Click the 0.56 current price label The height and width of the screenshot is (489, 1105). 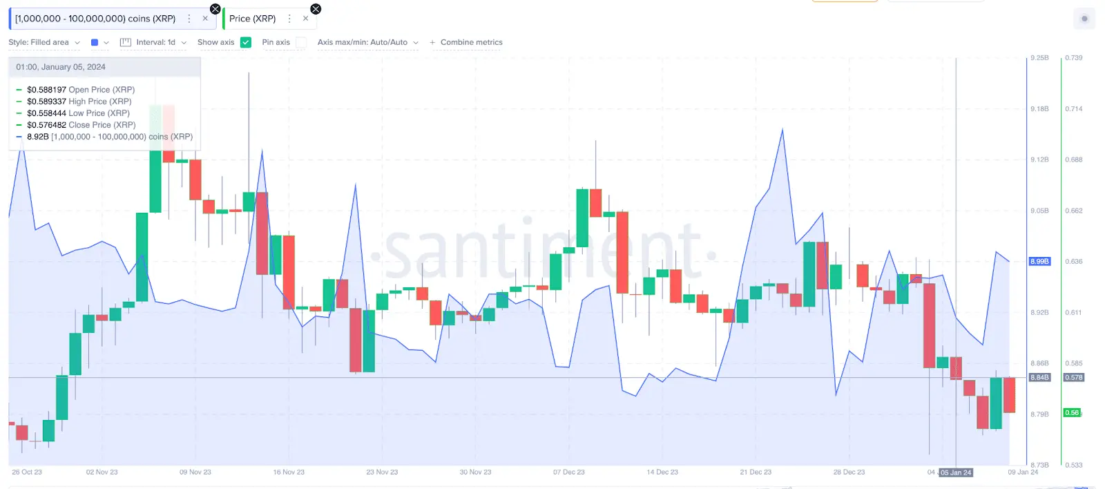click(x=1072, y=413)
